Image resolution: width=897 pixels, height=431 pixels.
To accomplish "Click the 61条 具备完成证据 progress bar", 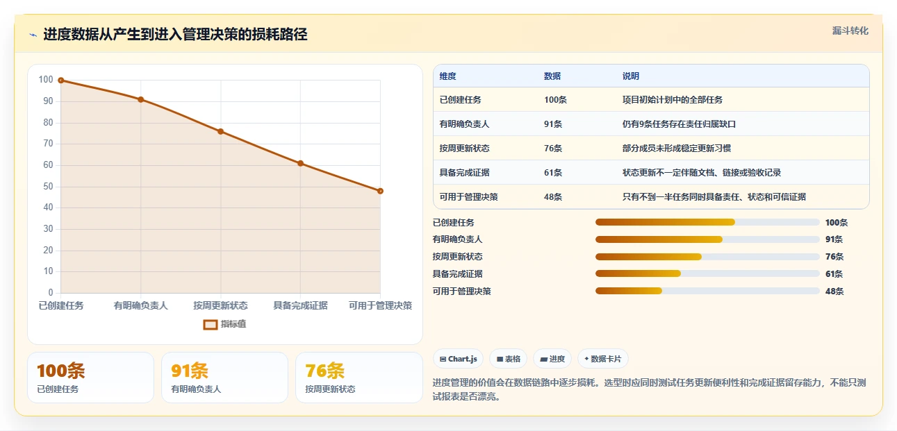I will click(707, 274).
